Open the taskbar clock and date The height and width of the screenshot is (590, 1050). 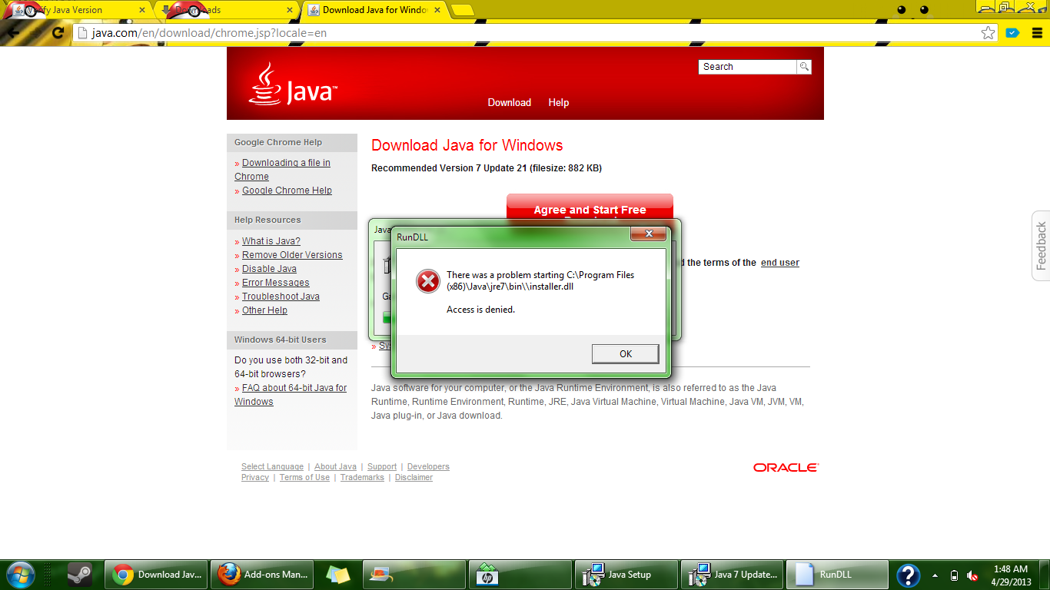click(x=1010, y=575)
